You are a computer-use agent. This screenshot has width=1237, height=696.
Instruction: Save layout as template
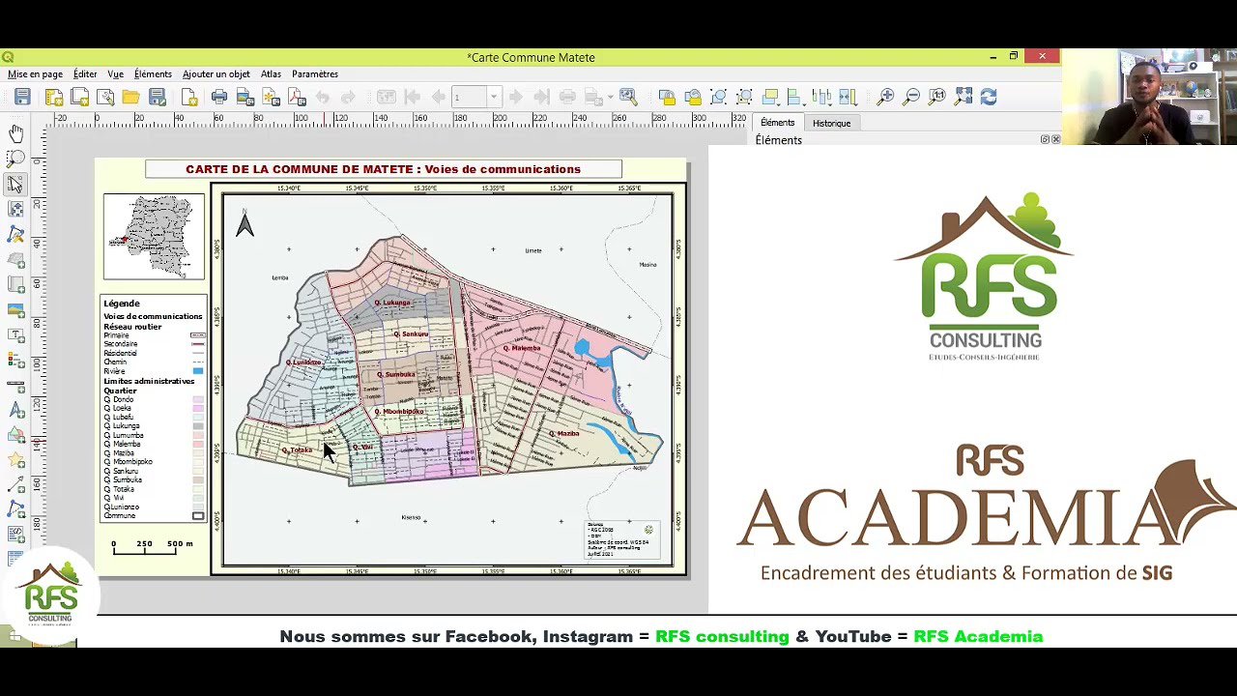click(158, 97)
